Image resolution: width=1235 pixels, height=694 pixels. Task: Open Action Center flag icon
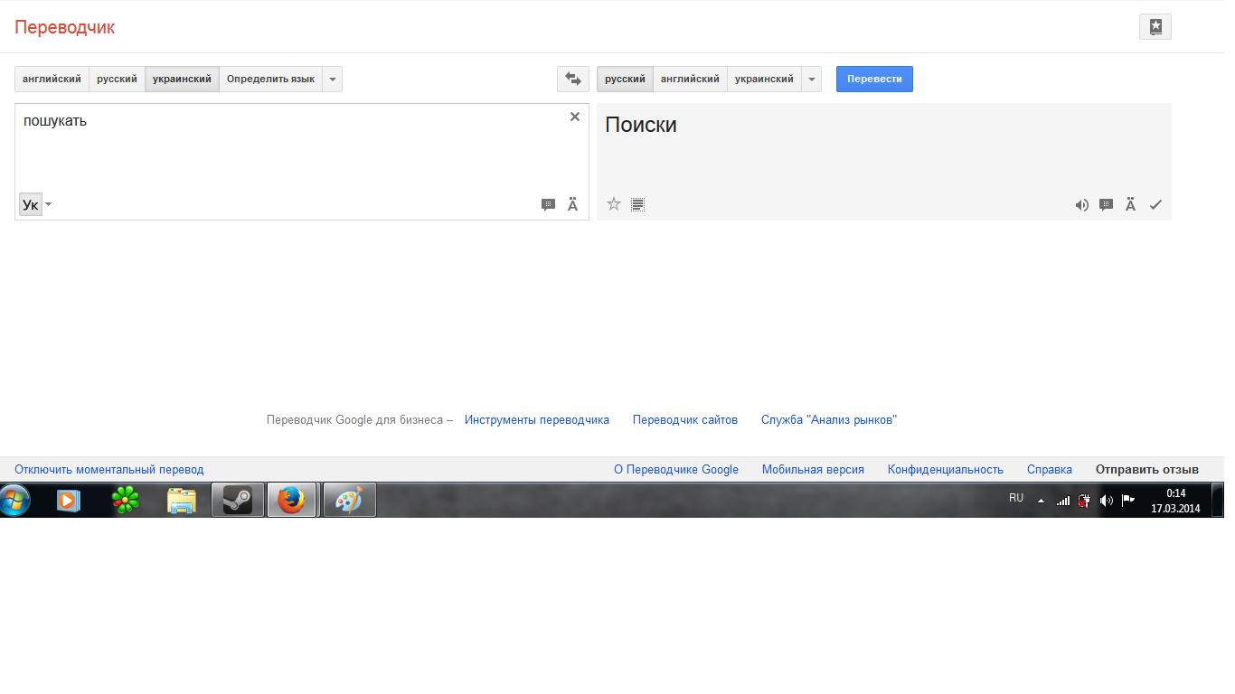point(1128,500)
